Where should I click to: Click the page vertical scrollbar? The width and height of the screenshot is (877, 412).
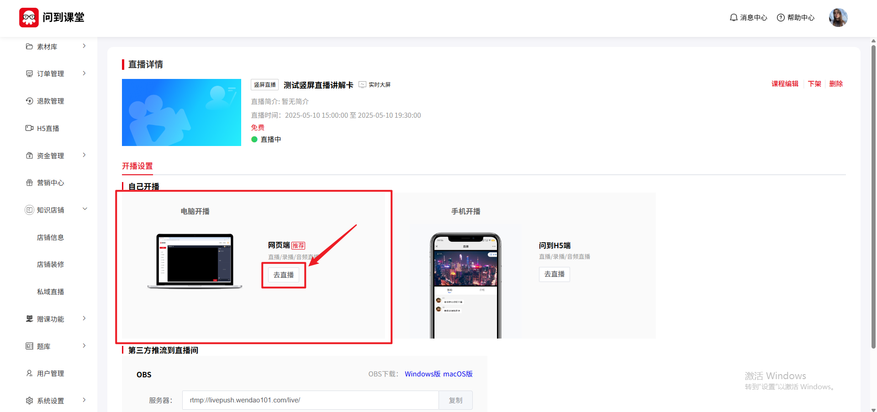coord(873,196)
